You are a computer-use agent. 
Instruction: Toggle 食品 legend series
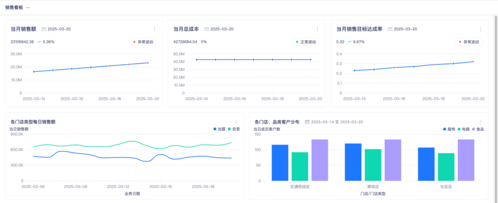pyautogui.click(x=478, y=129)
